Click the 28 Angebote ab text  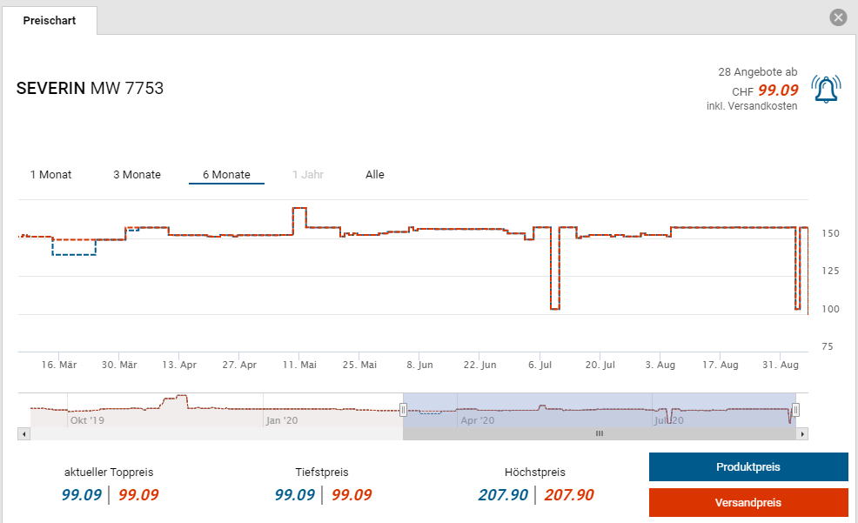[x=757, y=71]
